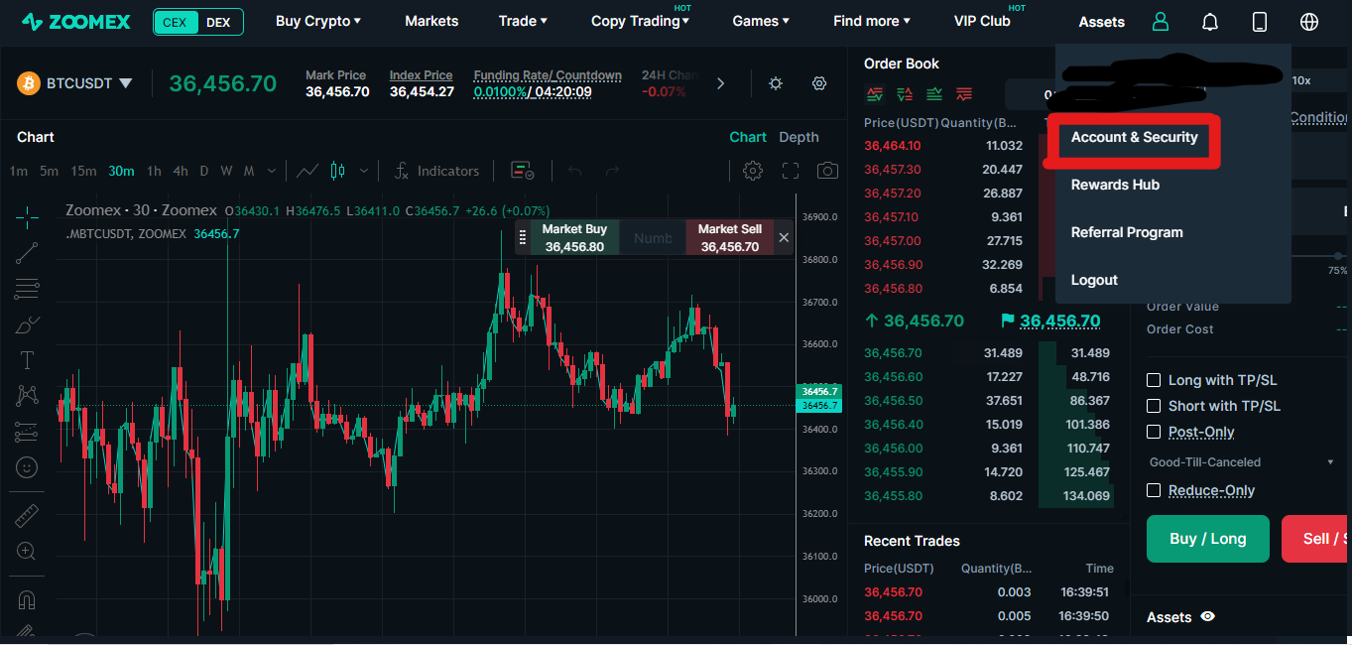This screenshot has width=1352, height=645.
Task: Open trading preferences hexagon settings icon
Action: tap(819, 84)
